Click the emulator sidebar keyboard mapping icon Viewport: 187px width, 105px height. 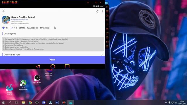pyautogui.click(x=107, y=11)
